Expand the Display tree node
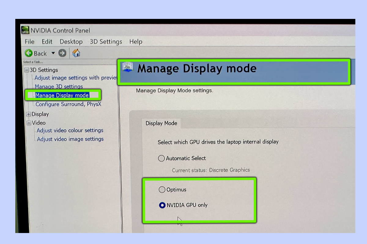This screenshot has height=244, width=367. point(29,114)
